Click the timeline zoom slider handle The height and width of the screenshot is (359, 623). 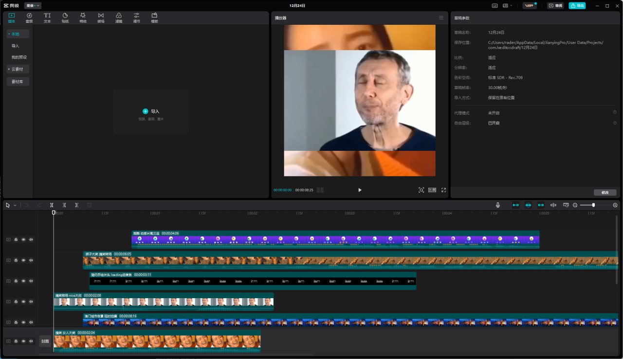point(593,205)
